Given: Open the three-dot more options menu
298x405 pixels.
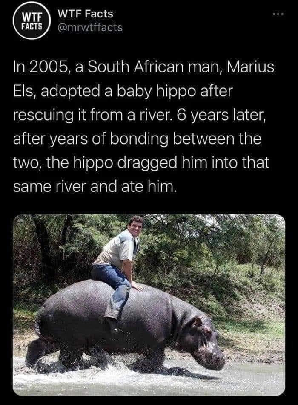Looking at the screenshot, I should [x=279, y=14].
